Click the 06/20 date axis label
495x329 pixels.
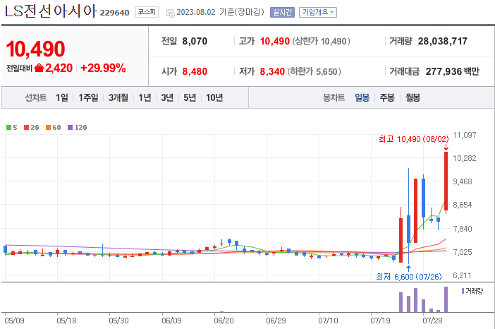click(x=224, y=321)
